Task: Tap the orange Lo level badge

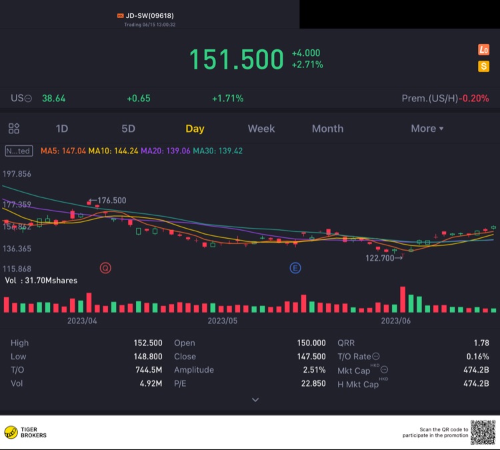Action: (483, 50)
